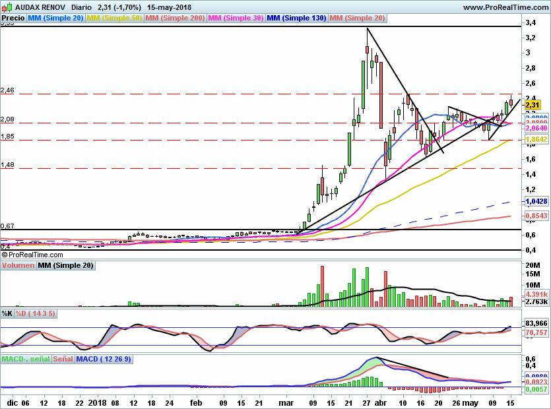Select the red Señal label
The height and width of the screenshot is (409, 551).
(63, 359)
